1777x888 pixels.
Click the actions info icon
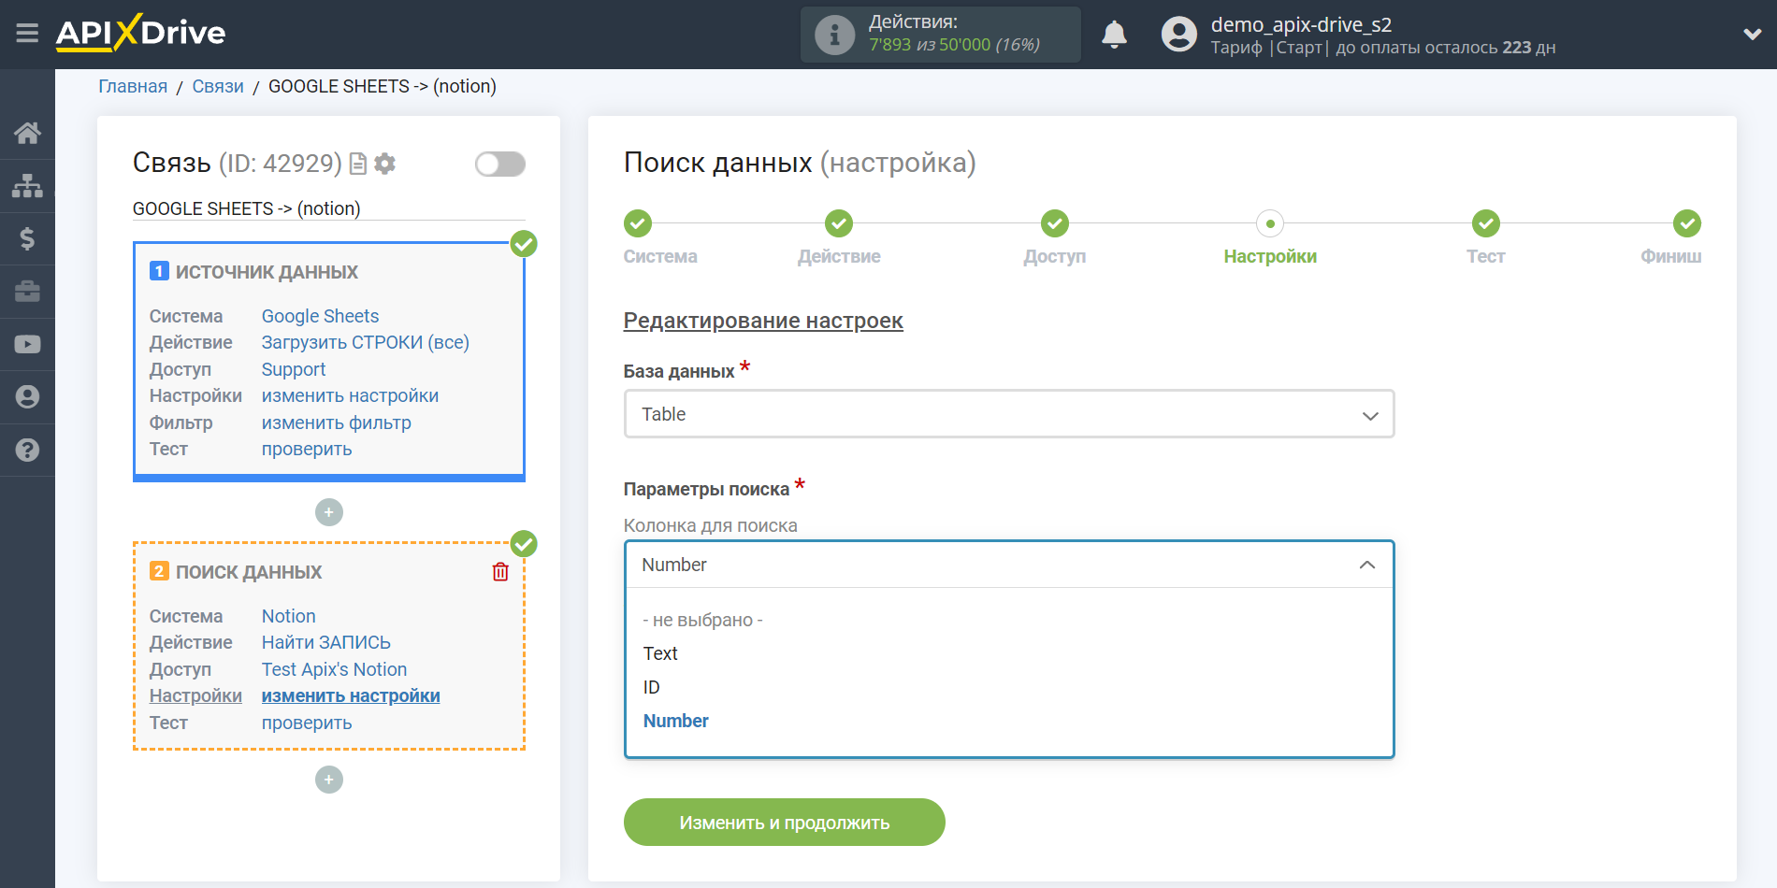point(834,35)
